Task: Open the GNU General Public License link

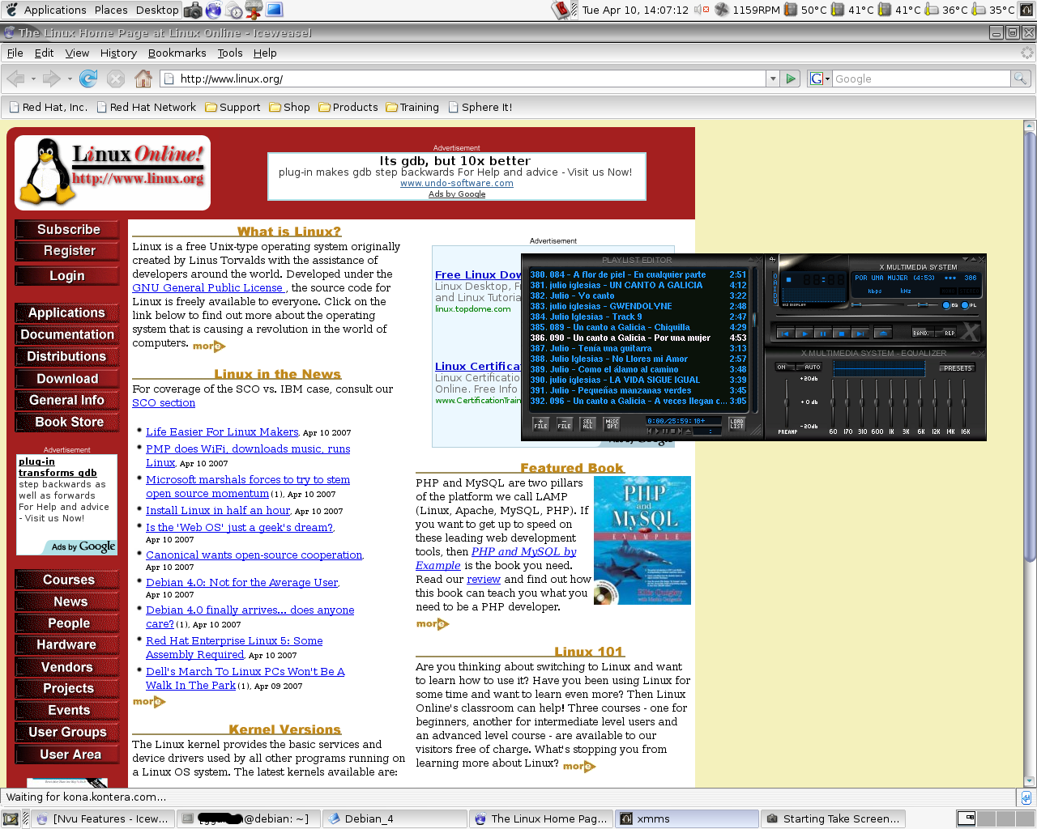Action: (208, 287)
